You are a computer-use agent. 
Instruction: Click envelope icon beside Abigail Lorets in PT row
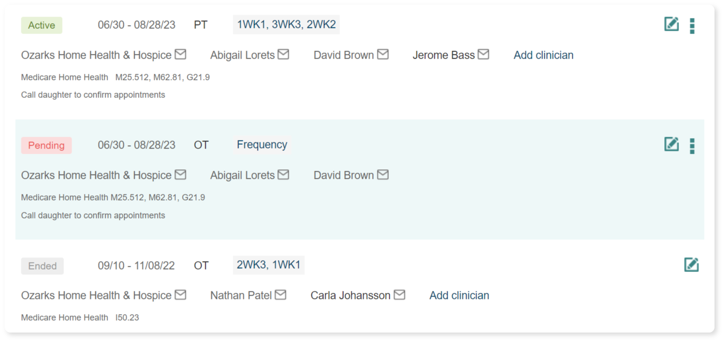pos(283,54)
